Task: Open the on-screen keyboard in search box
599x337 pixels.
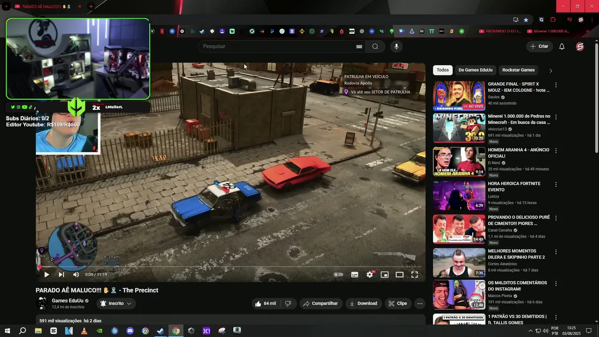Action: click(x=359, y=46)
